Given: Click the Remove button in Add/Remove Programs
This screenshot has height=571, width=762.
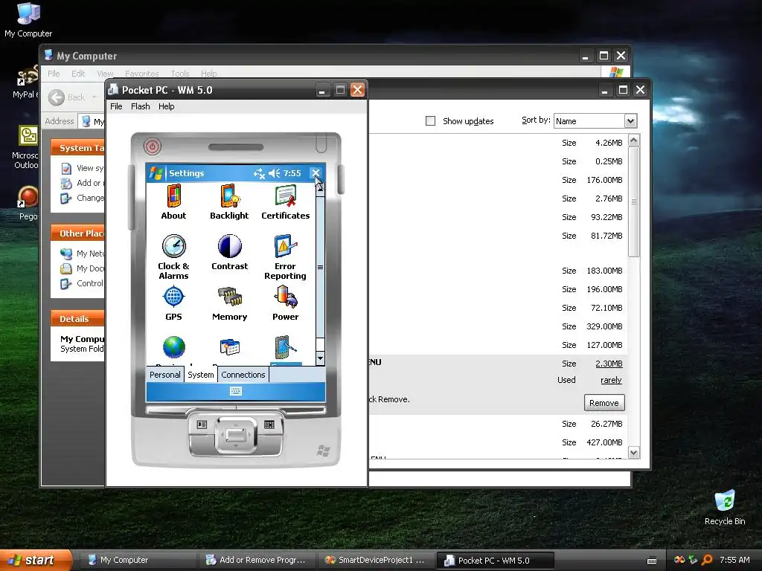Looking at the screenshot, I should click(604, 403).
